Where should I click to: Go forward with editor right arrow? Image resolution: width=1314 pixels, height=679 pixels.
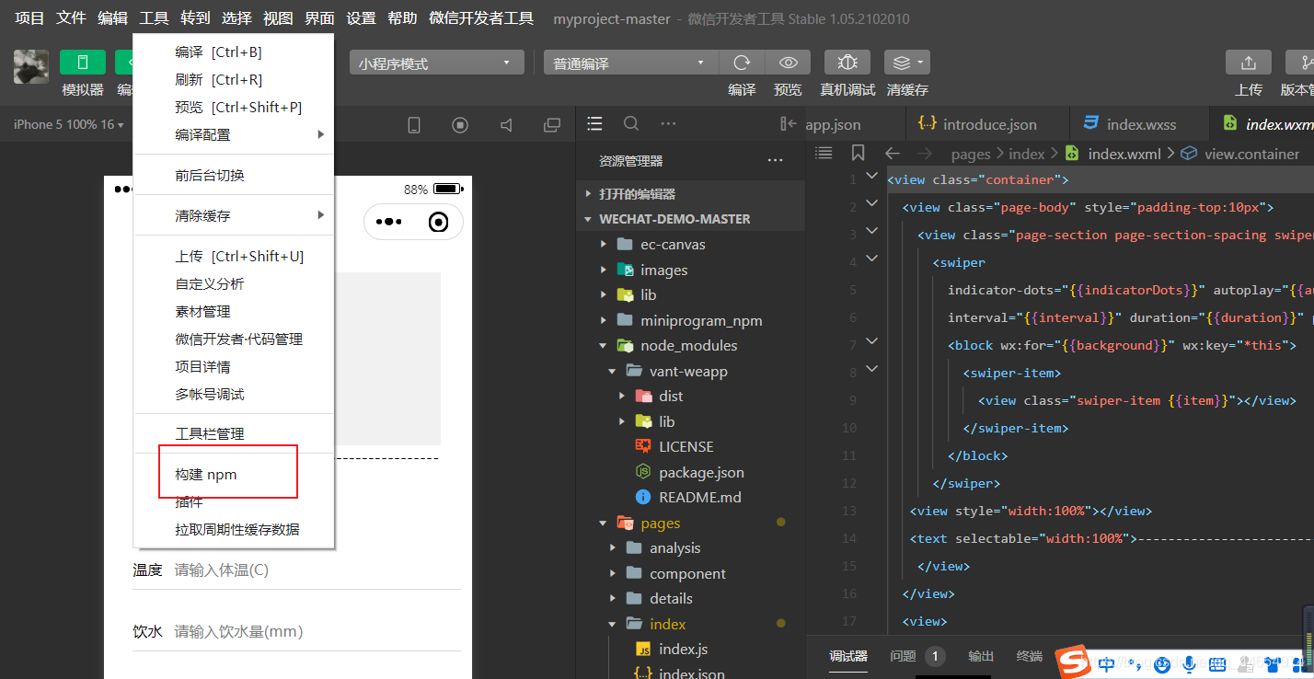[925, 154]
